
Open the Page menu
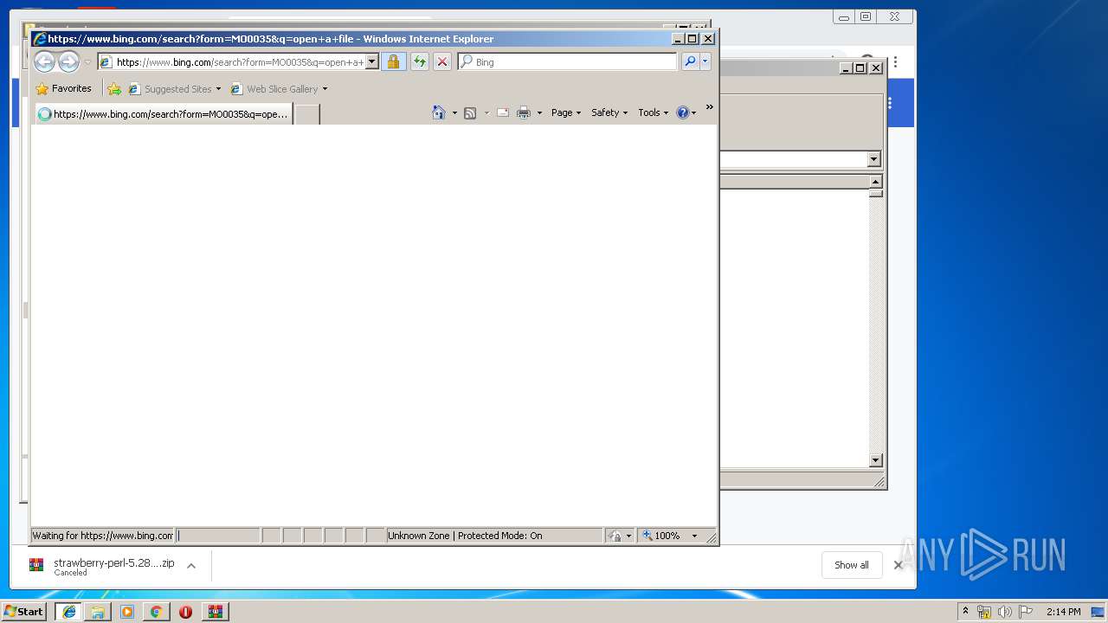[566, 112]
